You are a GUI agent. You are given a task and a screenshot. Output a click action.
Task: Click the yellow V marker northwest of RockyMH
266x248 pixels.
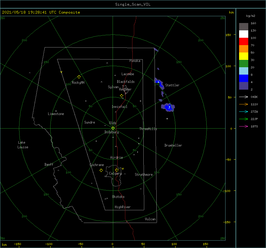[x=61, y=72]
